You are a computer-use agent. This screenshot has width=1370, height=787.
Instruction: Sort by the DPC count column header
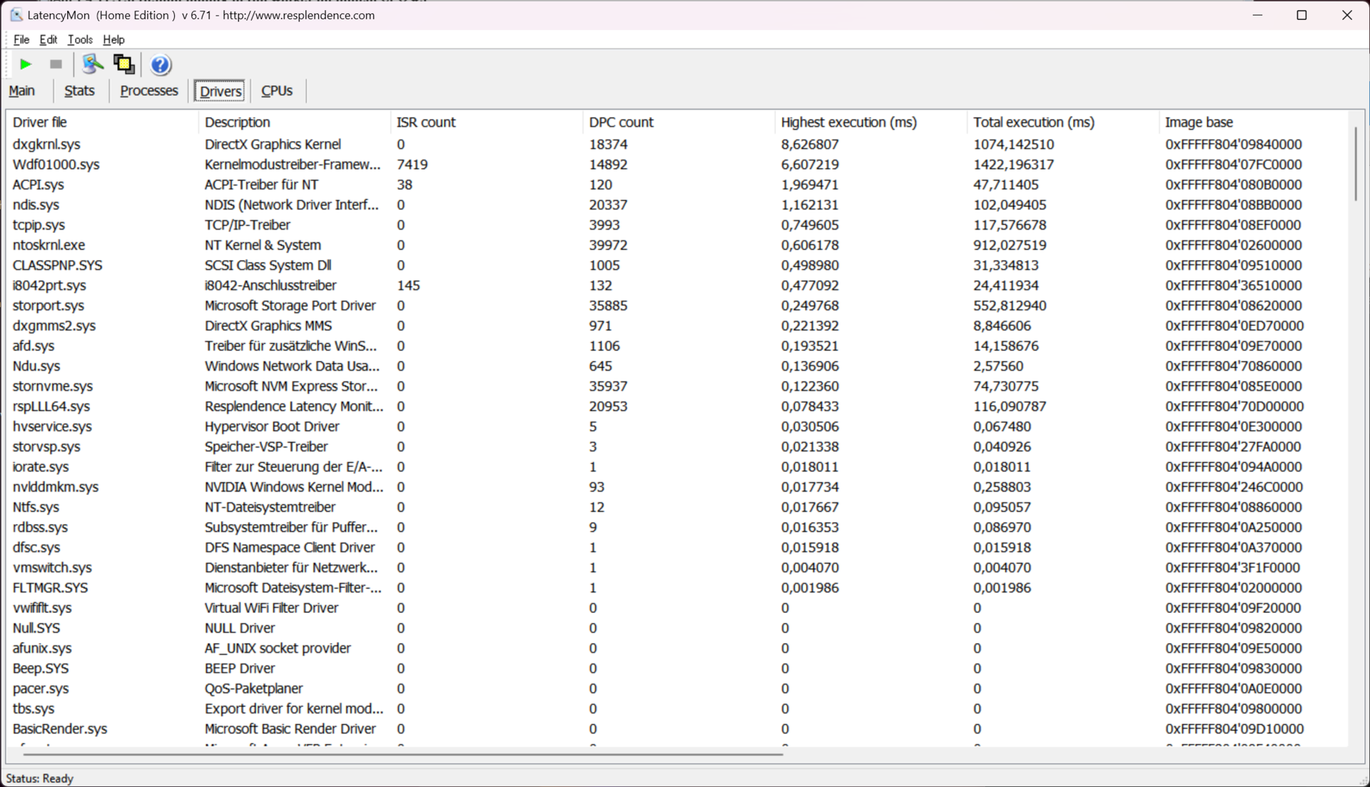[x=621, y=123]
